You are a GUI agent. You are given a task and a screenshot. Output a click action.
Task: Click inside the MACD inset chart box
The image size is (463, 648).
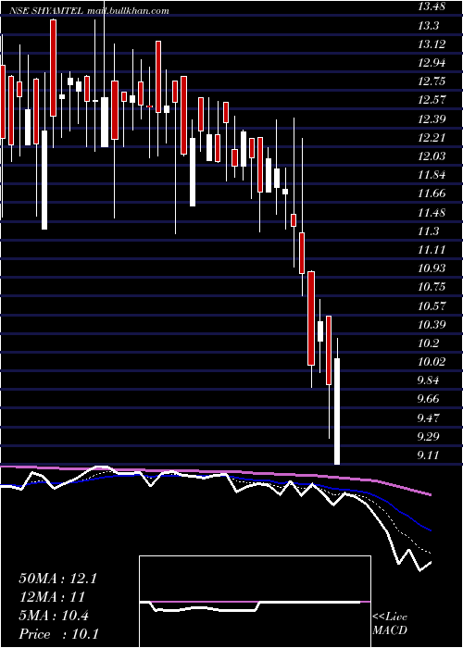tap(255, 602)
